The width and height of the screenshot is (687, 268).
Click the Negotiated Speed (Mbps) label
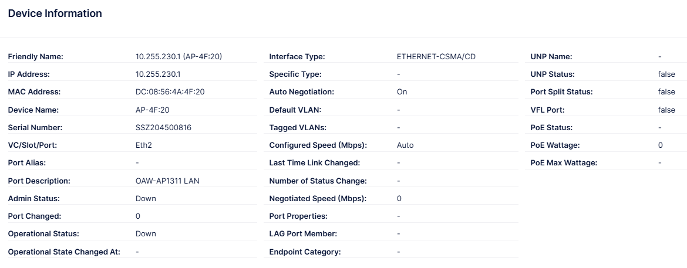318,198
